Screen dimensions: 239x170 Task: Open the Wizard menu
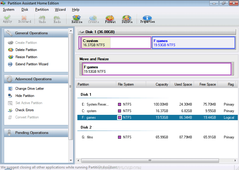[x=60, y=10]
